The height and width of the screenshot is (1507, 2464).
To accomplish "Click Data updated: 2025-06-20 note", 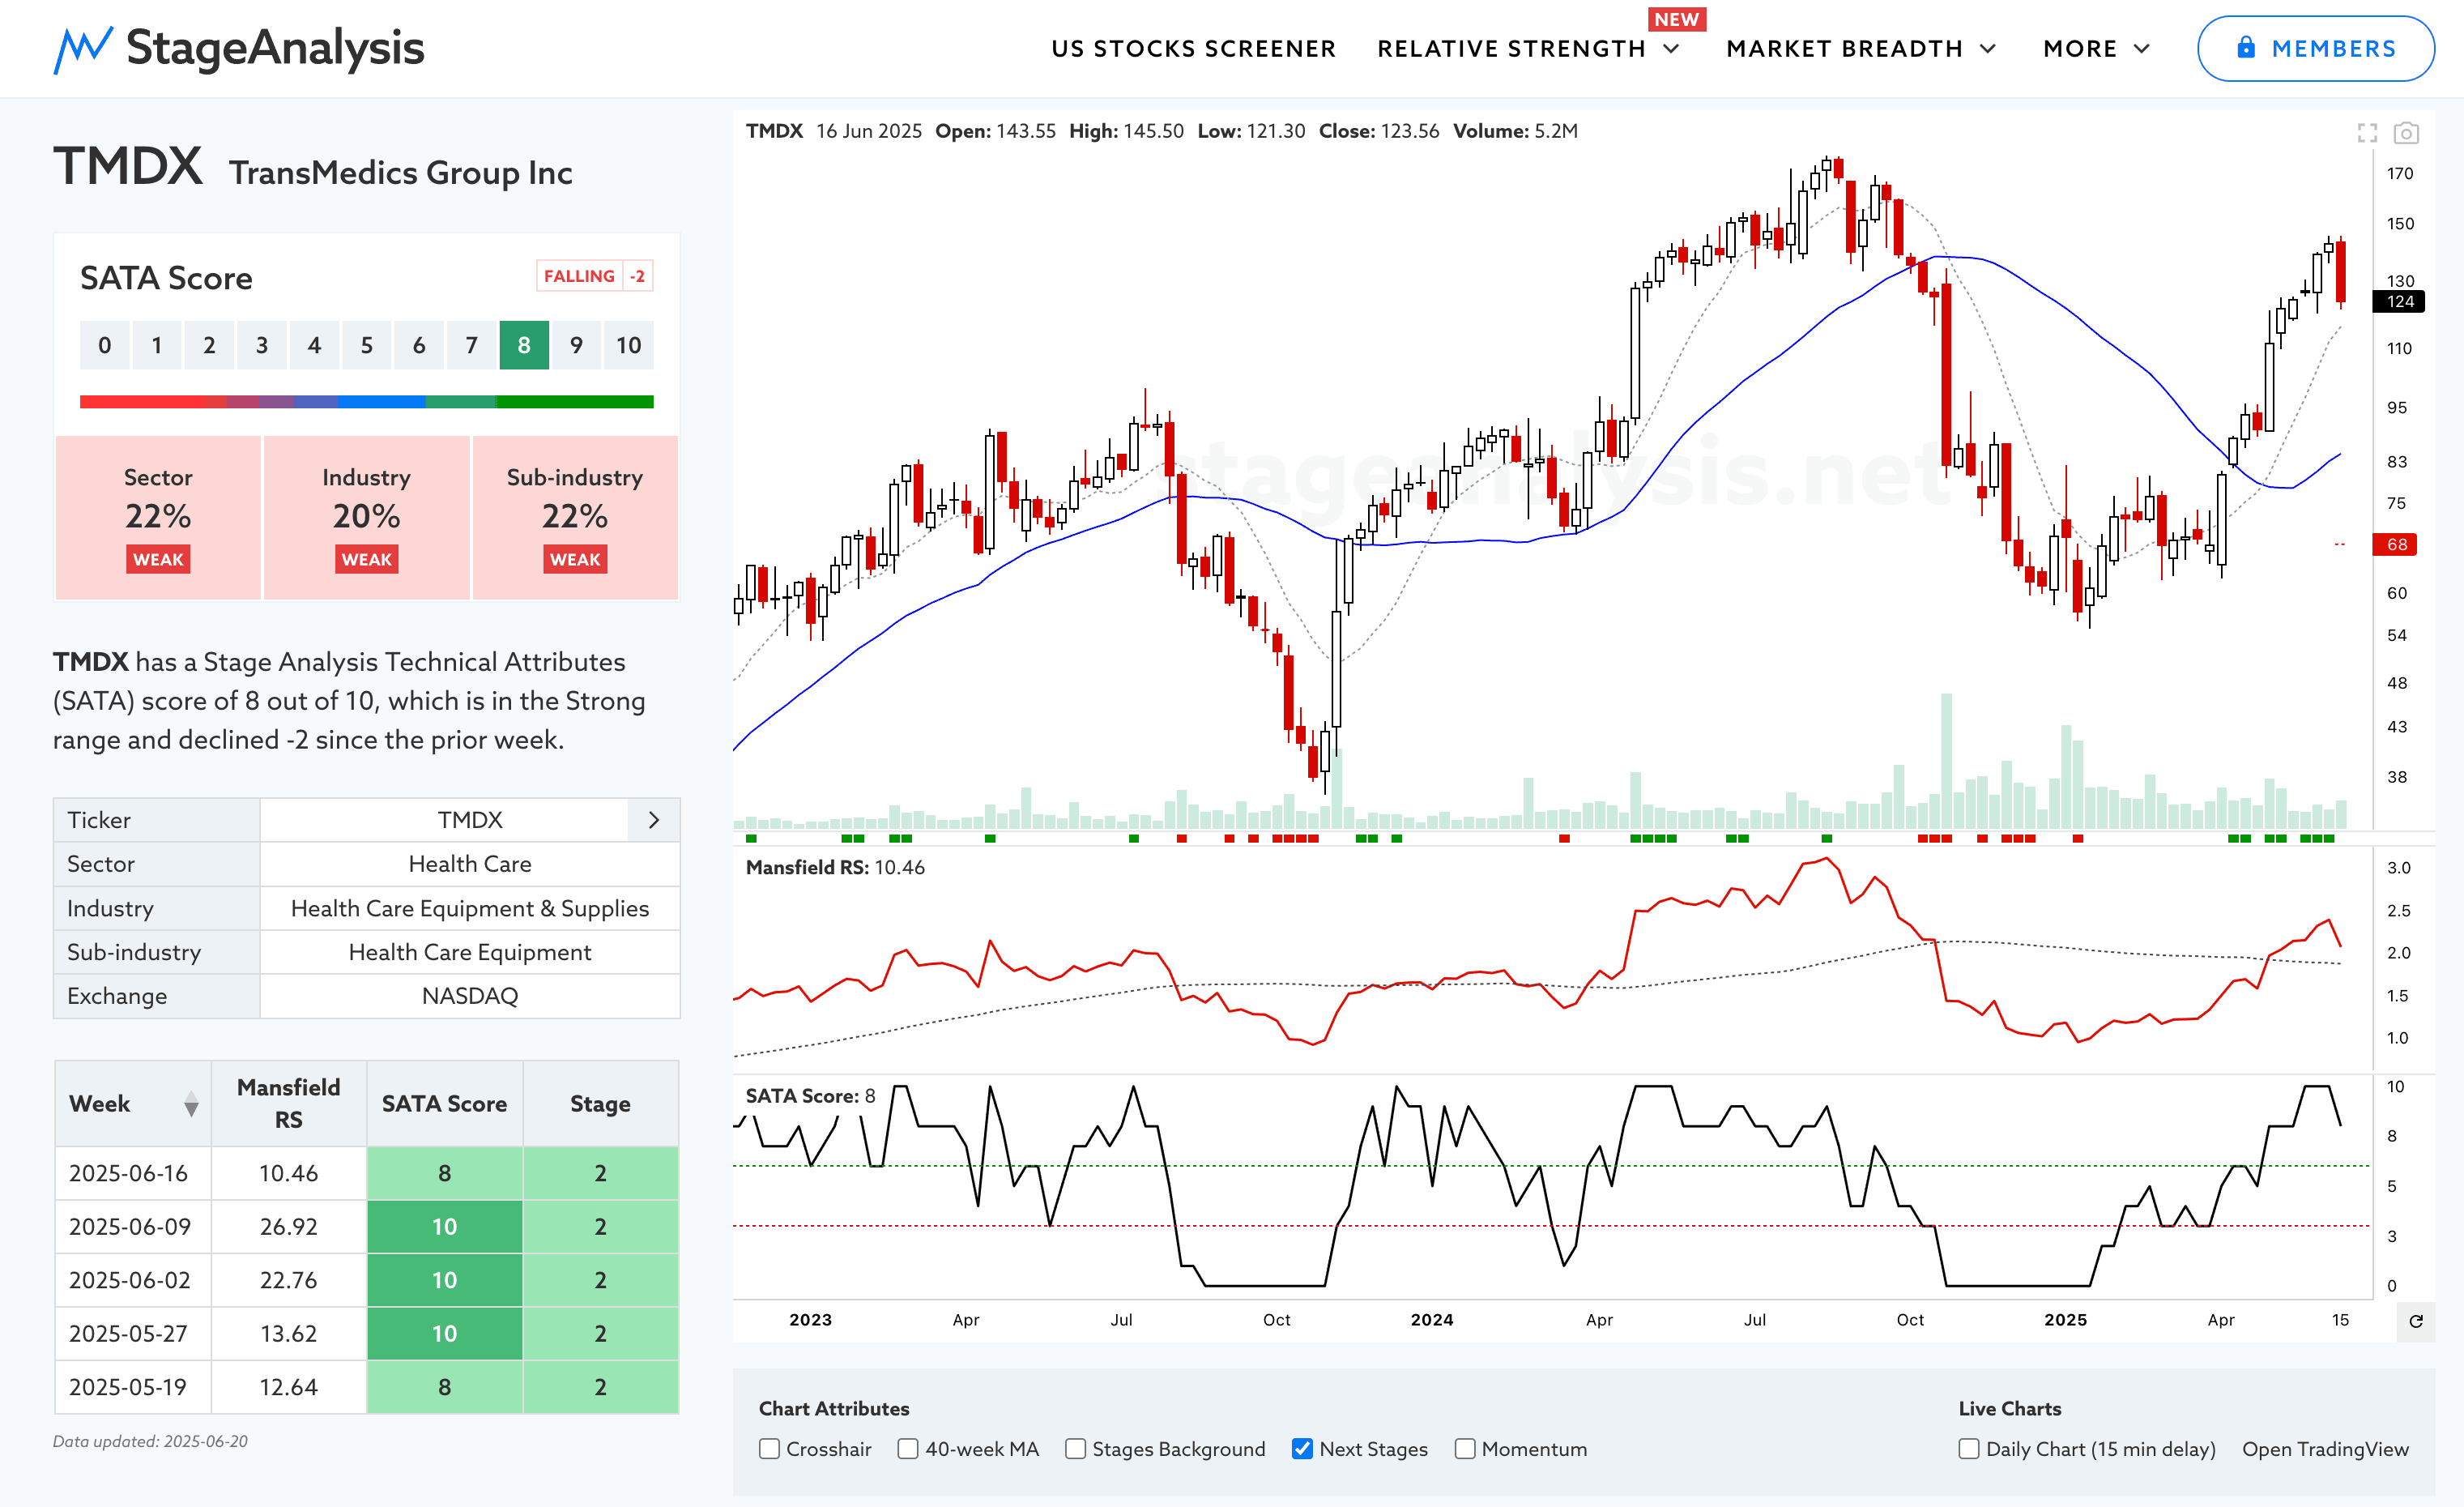I will click(150, 1442).
